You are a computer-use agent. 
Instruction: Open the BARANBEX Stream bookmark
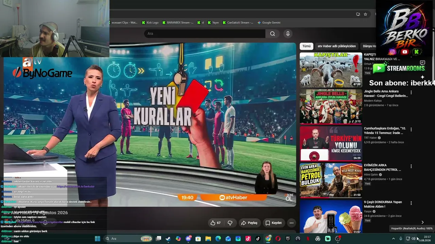pos(178,23)
